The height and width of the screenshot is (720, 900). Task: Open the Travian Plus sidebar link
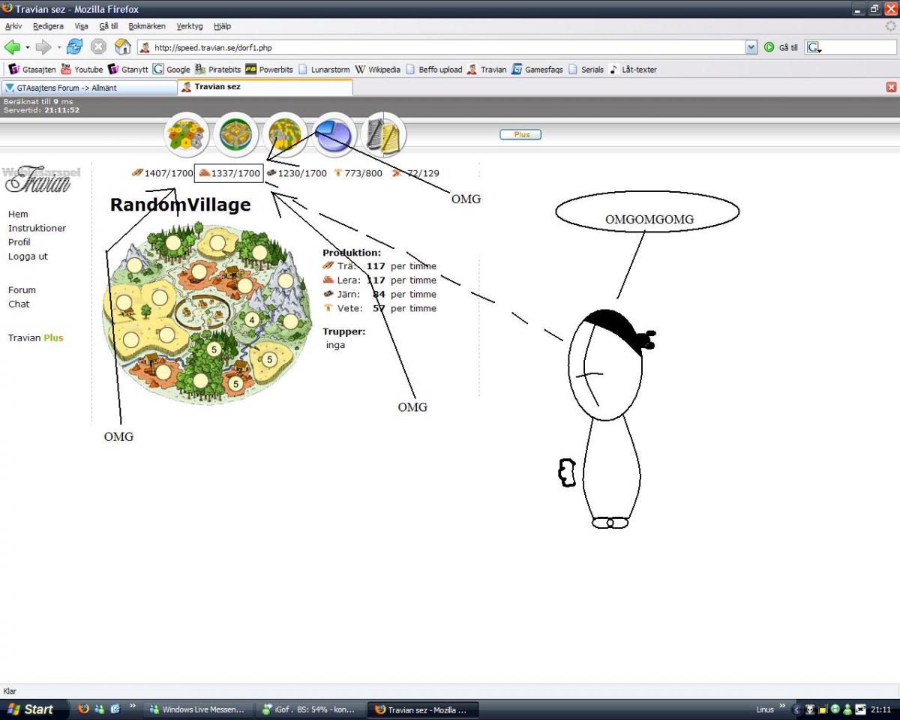(x=35, y=338)
